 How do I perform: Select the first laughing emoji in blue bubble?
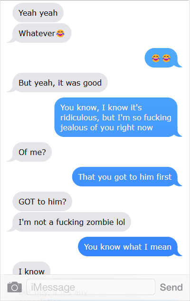point(156,58)
